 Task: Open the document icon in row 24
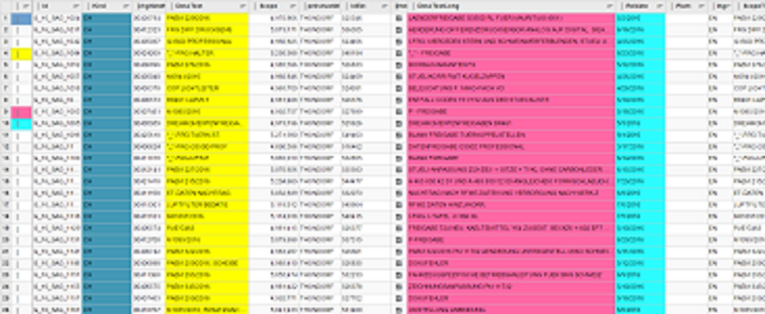coord(399,287)
